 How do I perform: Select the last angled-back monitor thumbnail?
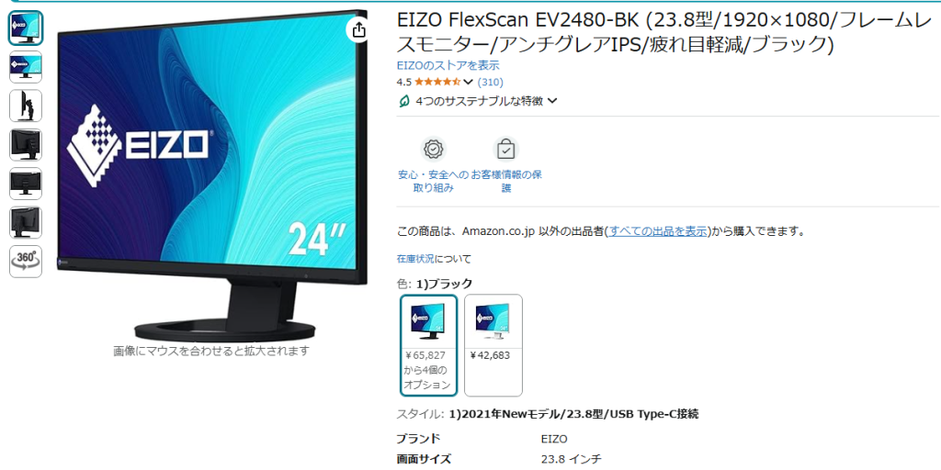(26, 222)
